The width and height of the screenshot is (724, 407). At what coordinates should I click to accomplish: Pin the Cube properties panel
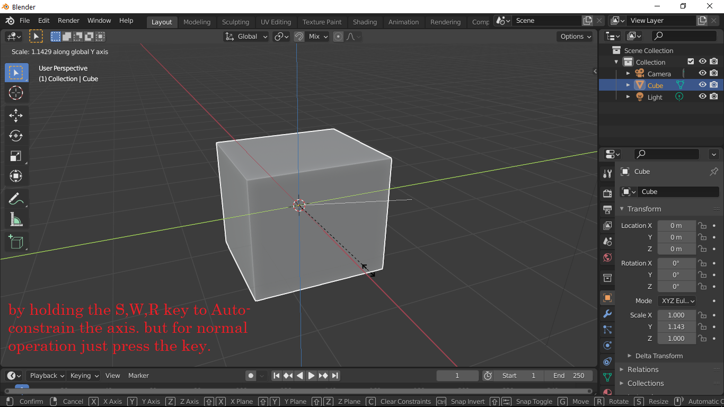(x=714, y=172)
